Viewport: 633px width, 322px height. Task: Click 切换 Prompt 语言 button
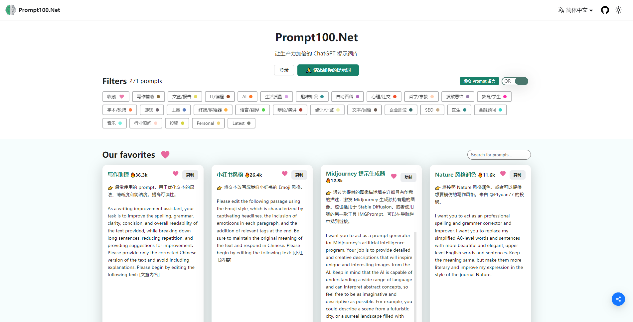(479, 81)
